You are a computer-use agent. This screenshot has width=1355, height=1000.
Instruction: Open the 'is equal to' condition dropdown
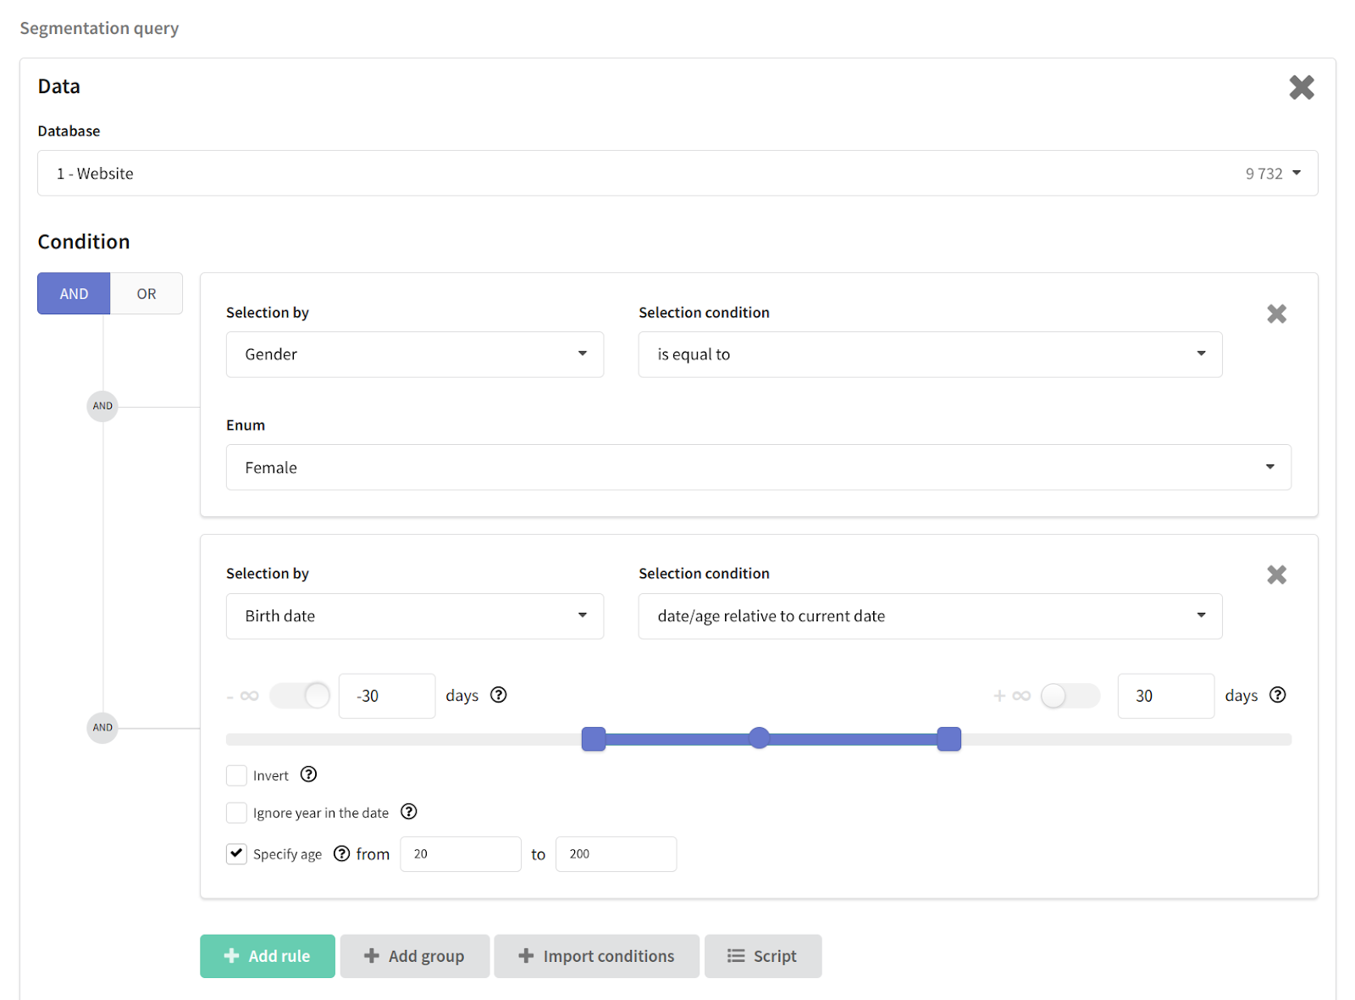(930, 354)
